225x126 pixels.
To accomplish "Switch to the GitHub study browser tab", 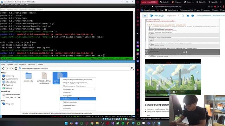I will [165, 2].
